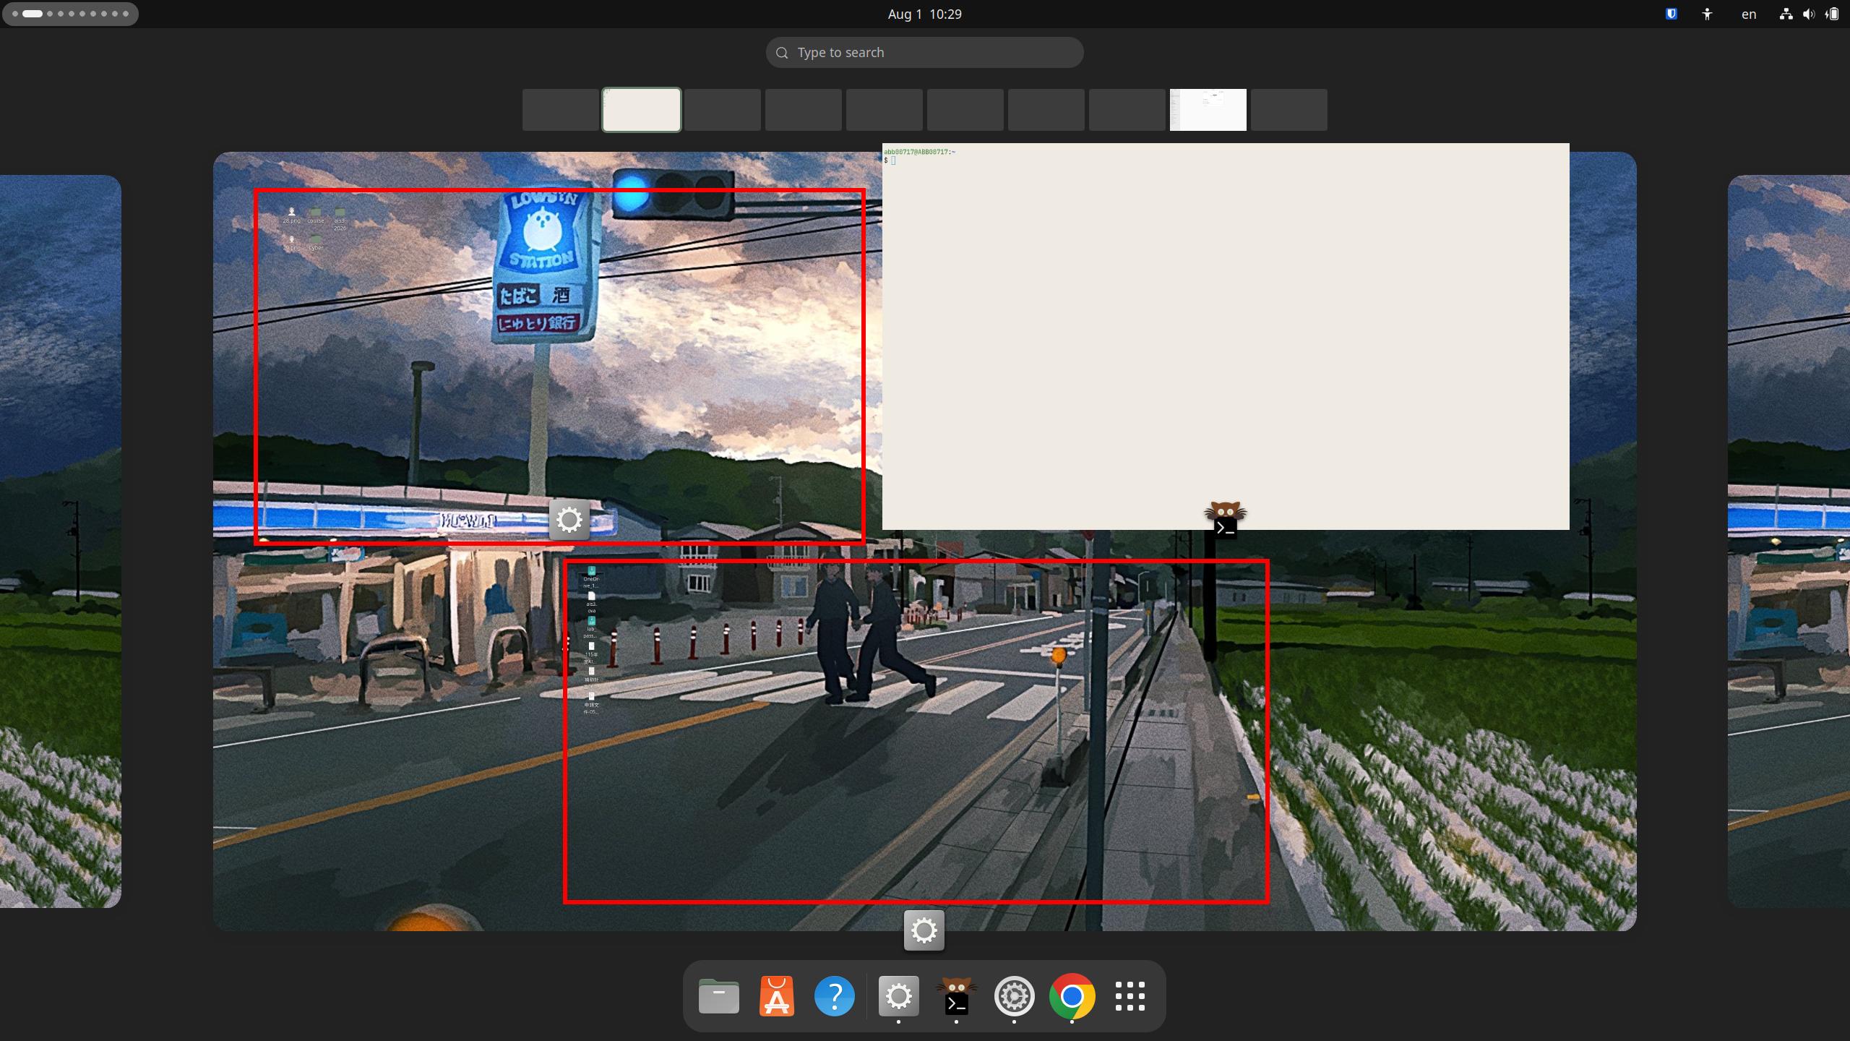Viewport: 1850px width, 1041px height.
Task: Click the "Cyber" desktop folder
Action: (x=316, y=243)
